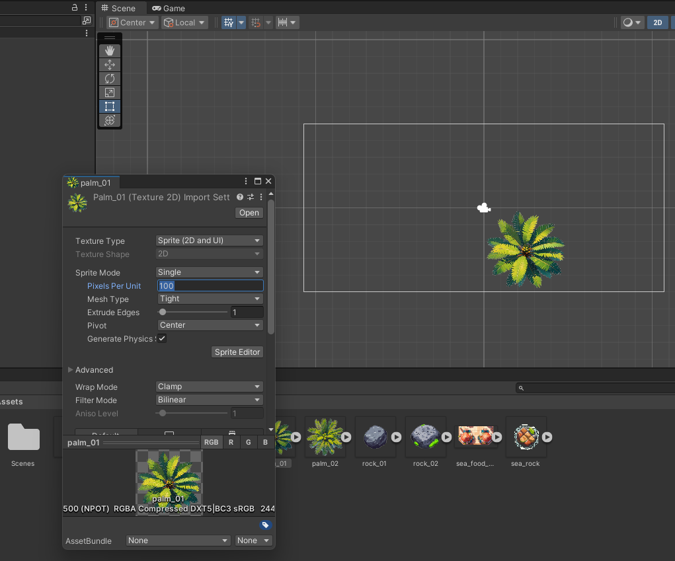675x561 pixels.
Task: Click the Sprite Editor button
Action: (x=237, y=352)
